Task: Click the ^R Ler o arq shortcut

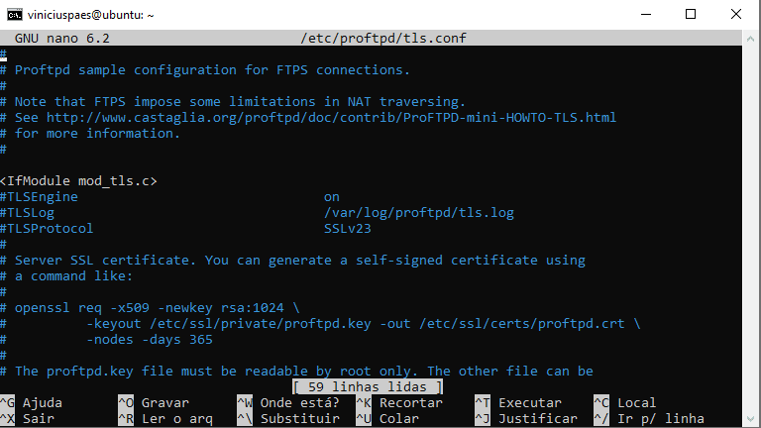Action: 165,419
